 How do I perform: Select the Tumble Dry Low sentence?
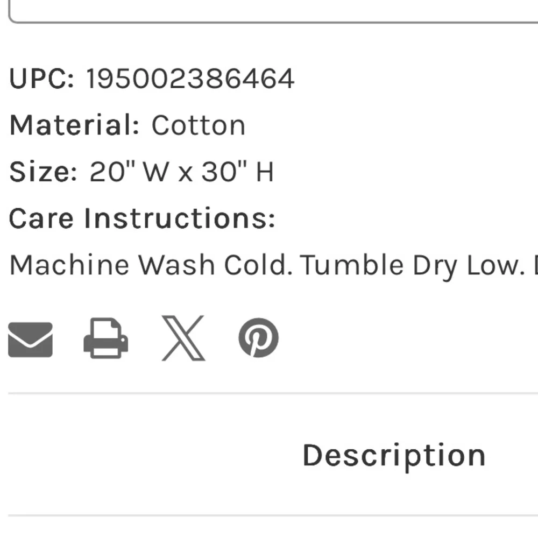412,266
